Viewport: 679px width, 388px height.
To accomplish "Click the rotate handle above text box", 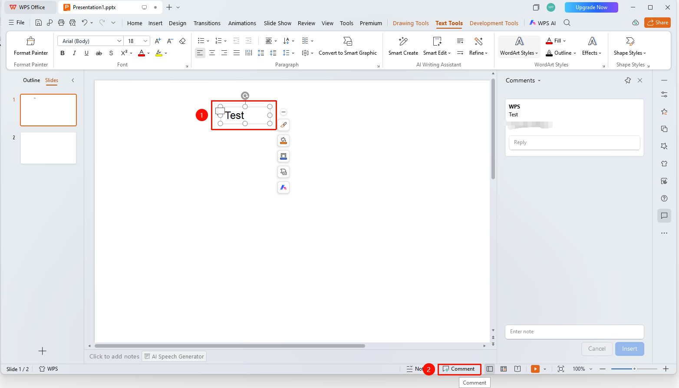I will pyautogui.click(x=245, y=95).
